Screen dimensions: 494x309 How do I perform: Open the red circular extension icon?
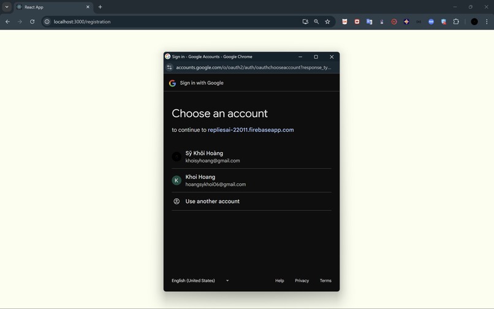(394, 21)
